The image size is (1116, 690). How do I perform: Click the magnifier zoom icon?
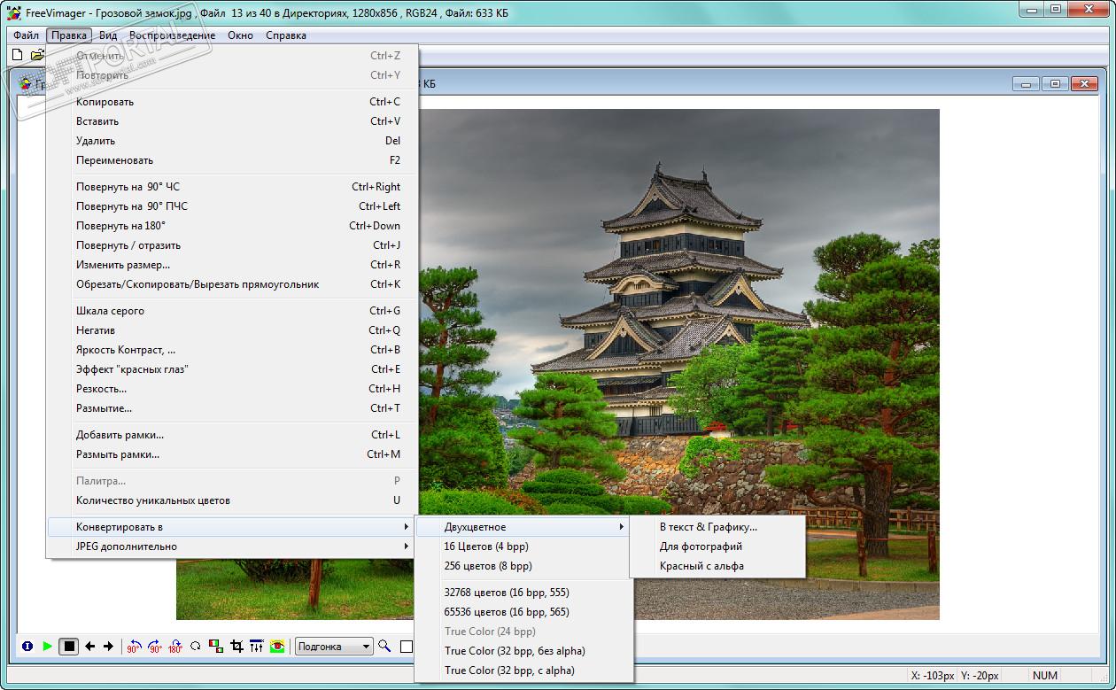click(384, 647)
